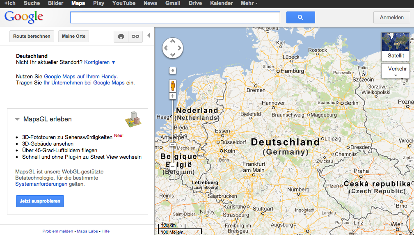This screenshot has height=235, width=414.
Task: Click into the Maps search field
Action: [175, 18]
